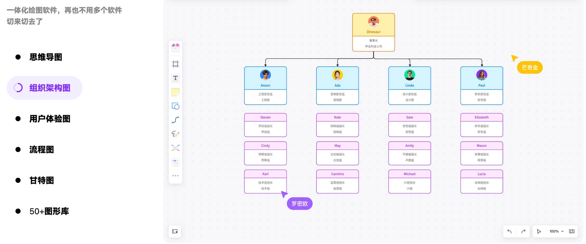Select the pen drawing tool
This screenshot has width=586, height=244.
click(x=175, y=134)
